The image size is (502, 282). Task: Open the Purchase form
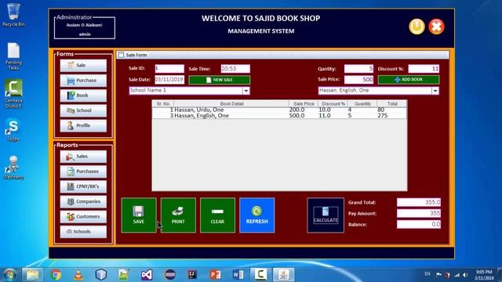click(83, 80)
